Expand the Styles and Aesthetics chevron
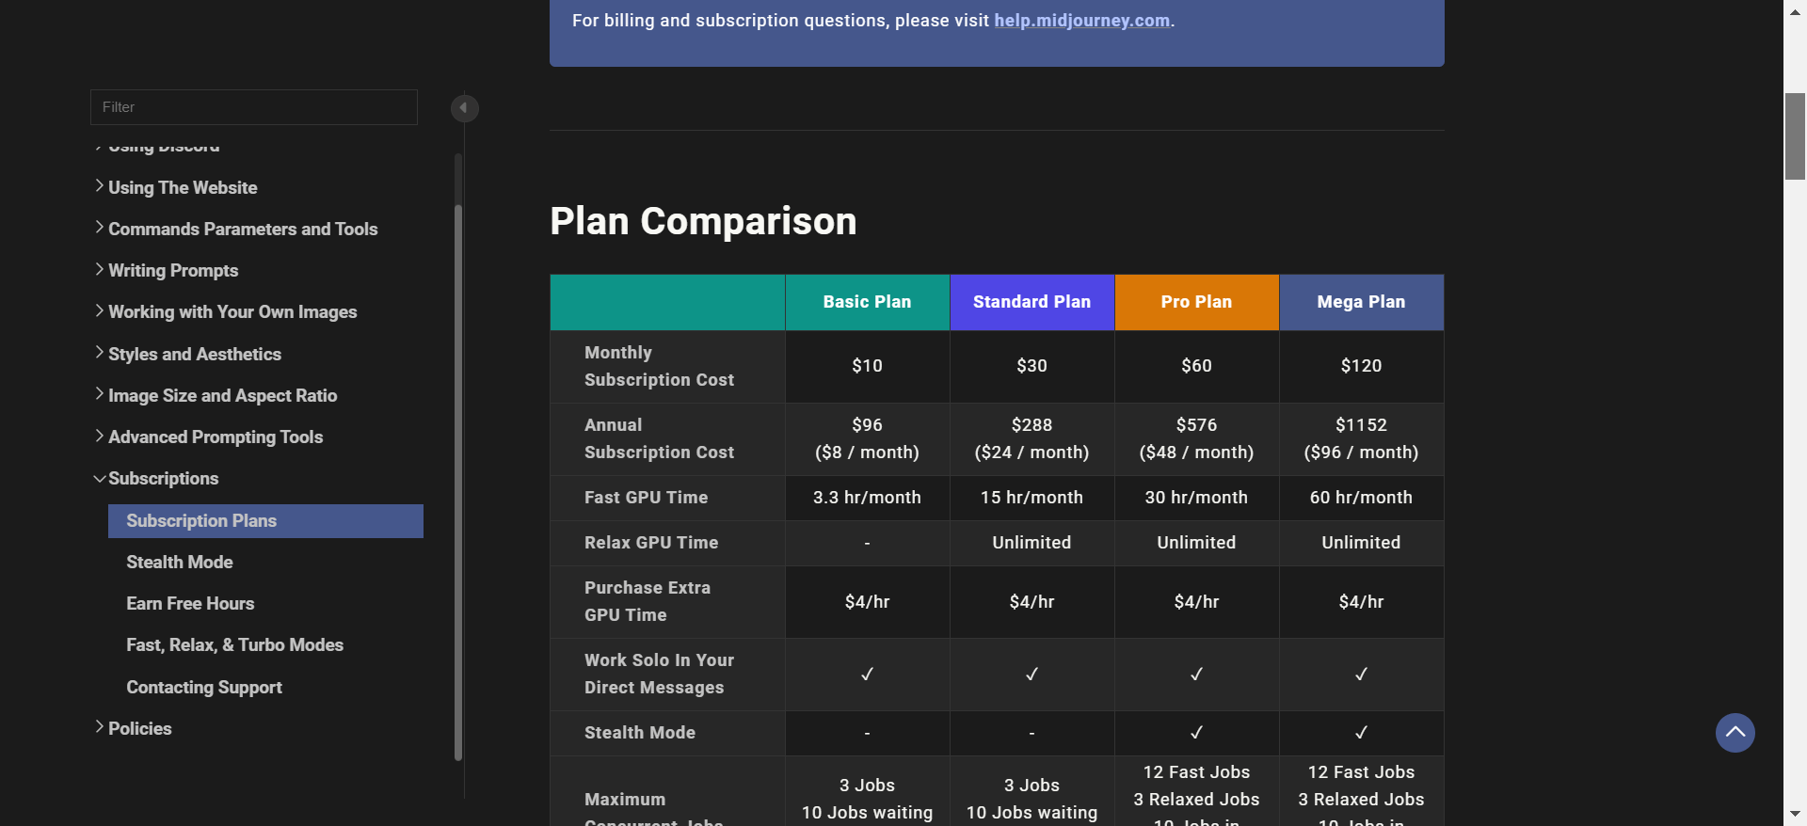Viewport: 1807px width, 826px height. tap(100, 353)
